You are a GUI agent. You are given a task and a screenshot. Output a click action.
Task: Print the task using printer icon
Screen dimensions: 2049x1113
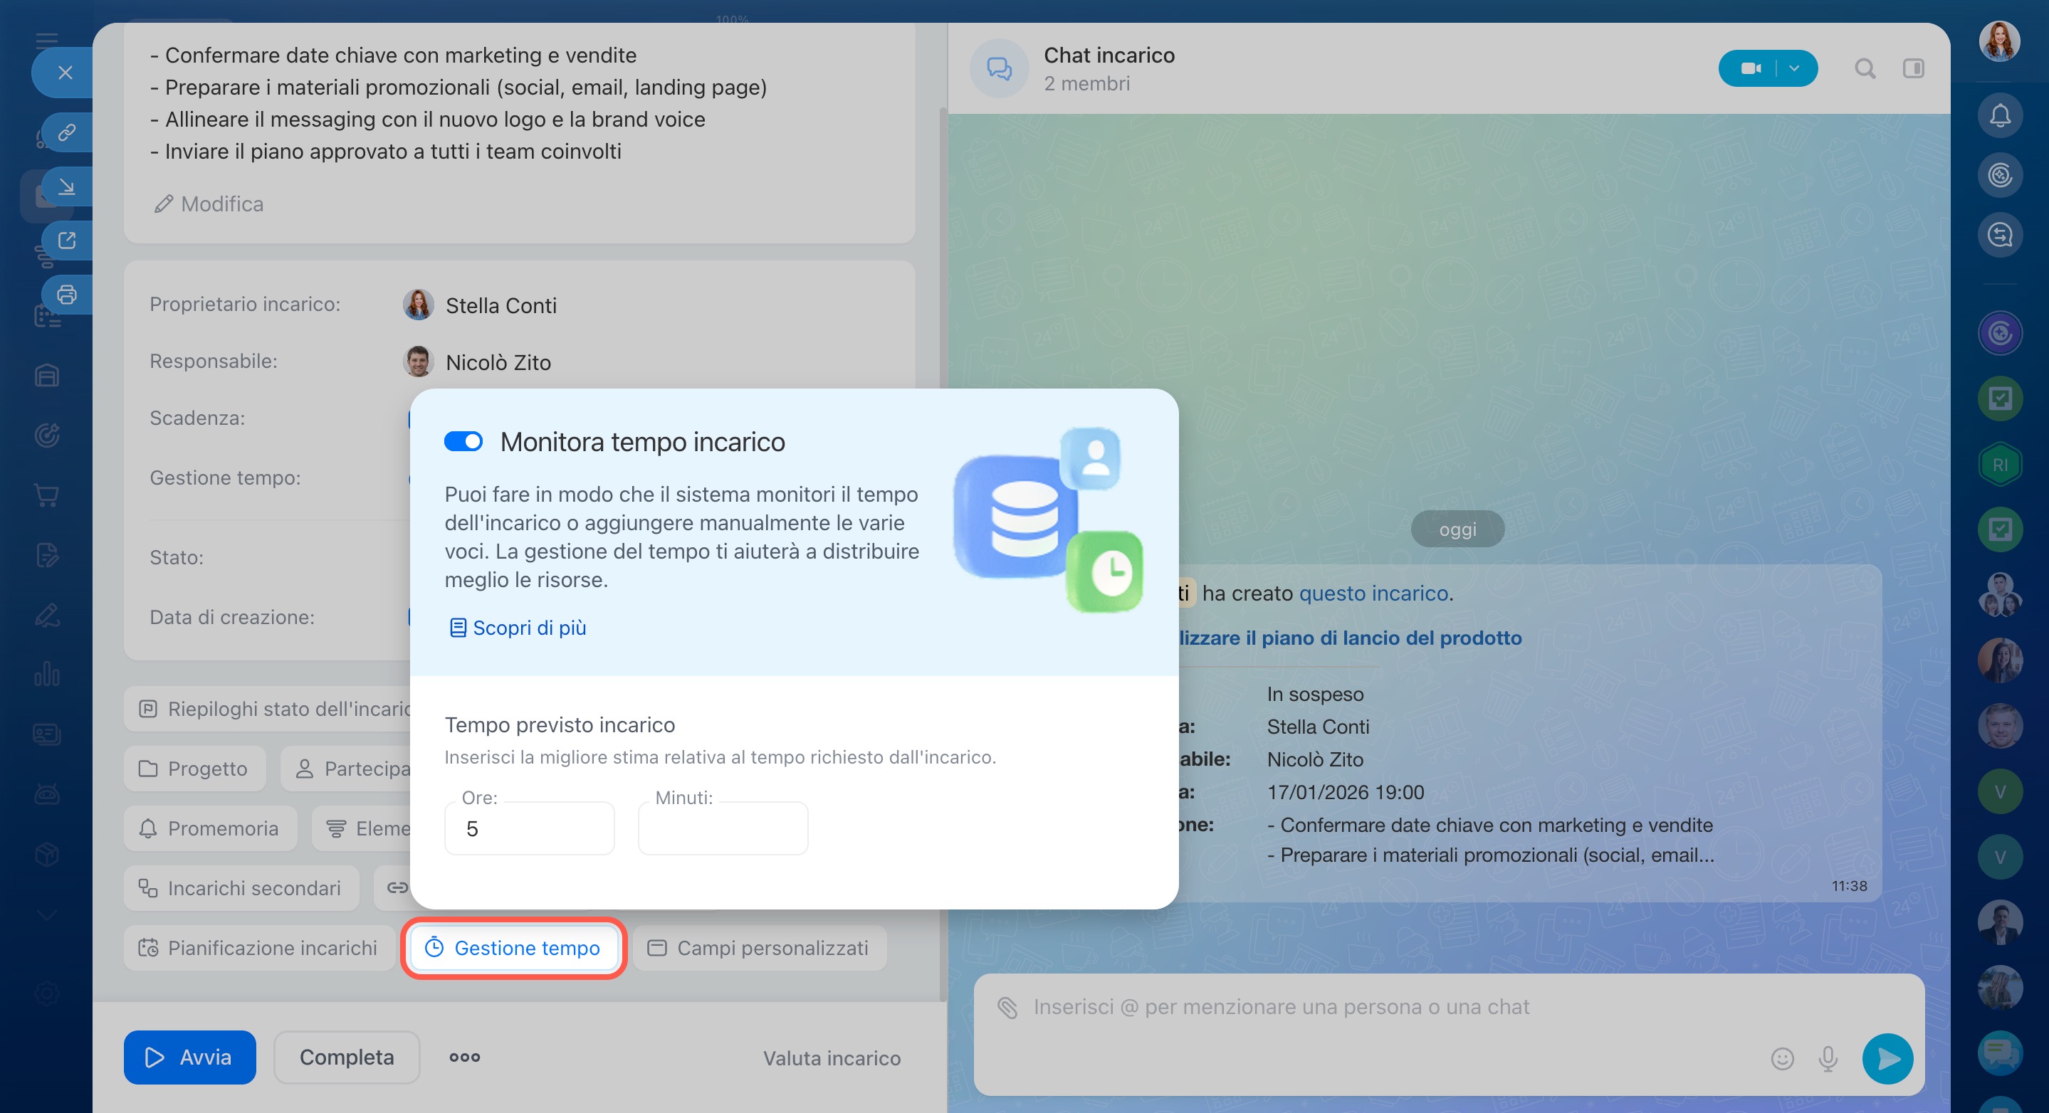point(67,295)
